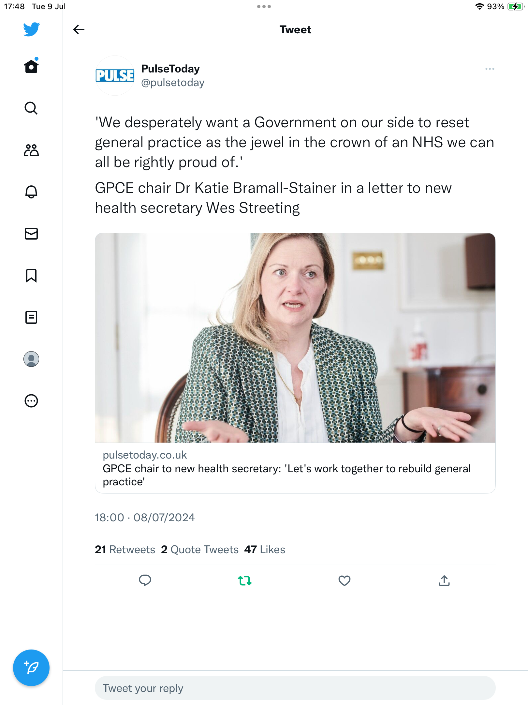
Task: Share the tweet via share icon
Action: [x=444, y=581]
